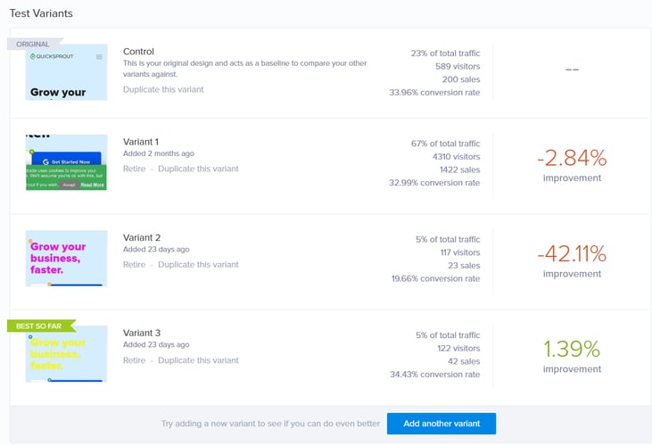Duplicate Variant 2
Screen dimensions: 652x445
198,264
